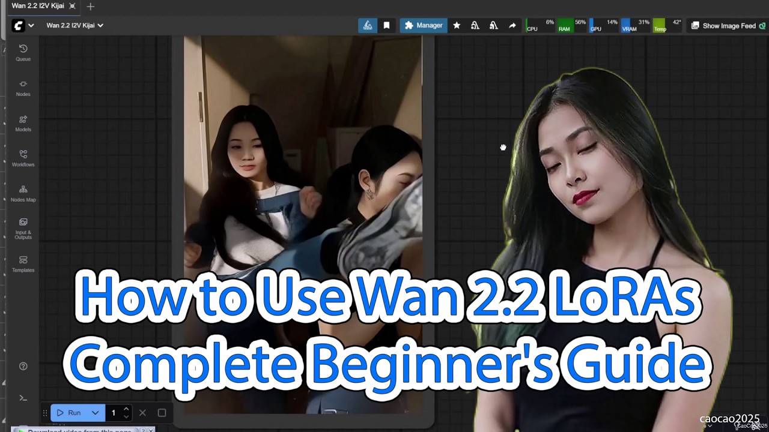This screenshot has width=769, height=432.
Task: Open the Manager extension button
Action: pyautogui.click(x=424, y=26)
